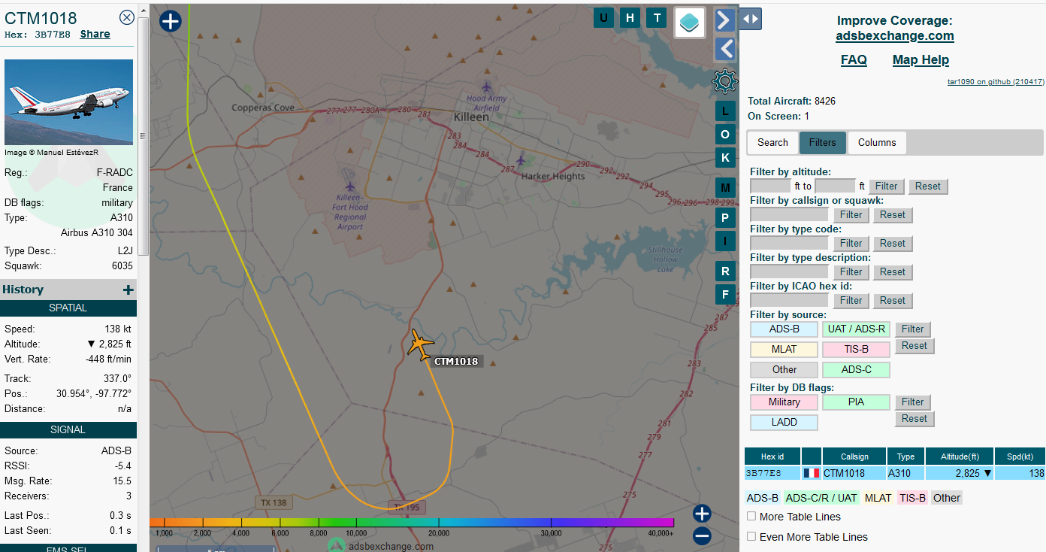Expand the History section plus icon

click(128, 290)
